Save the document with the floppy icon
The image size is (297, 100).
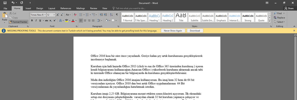pos(5,3)
